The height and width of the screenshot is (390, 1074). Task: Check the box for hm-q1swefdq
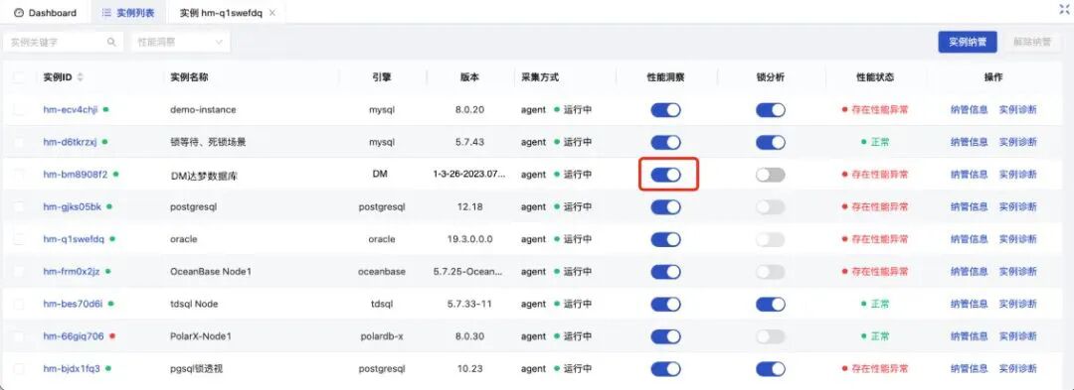tap(19, 239)
